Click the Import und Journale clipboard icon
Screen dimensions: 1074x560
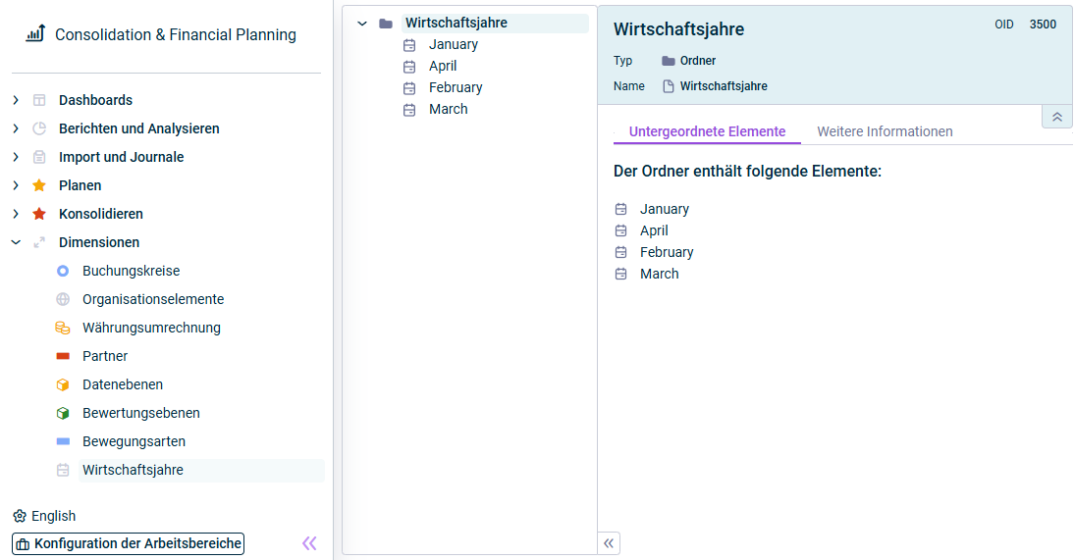click(x=39, y=157)
